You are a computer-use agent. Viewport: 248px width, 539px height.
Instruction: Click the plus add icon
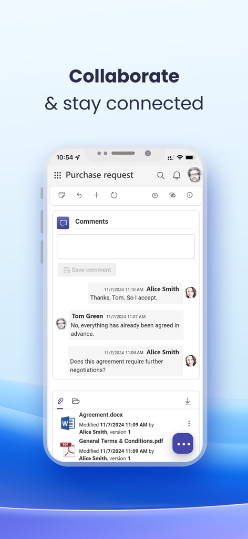coord(96,195)
